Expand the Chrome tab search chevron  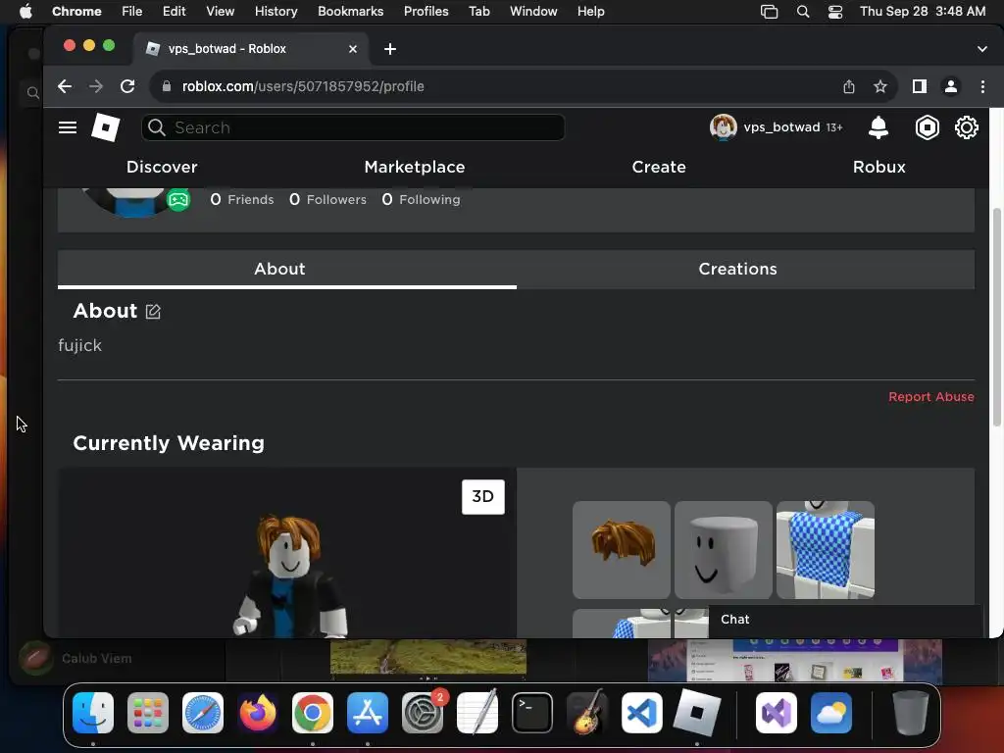[981, 49]
